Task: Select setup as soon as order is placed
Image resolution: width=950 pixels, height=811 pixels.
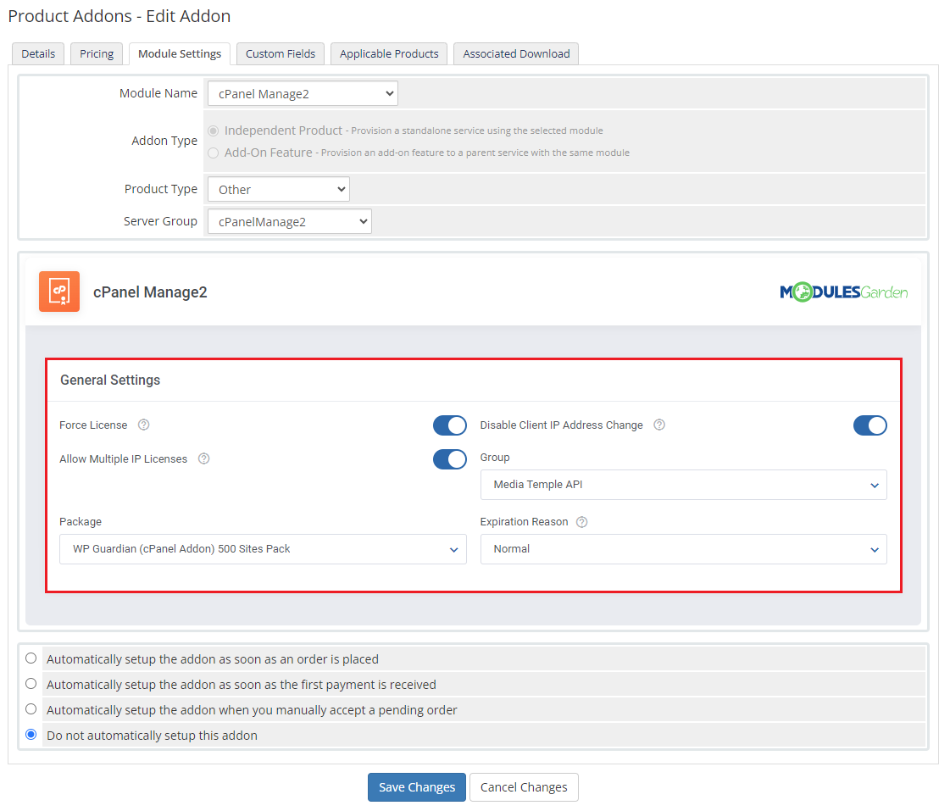Action: point(31,658)
